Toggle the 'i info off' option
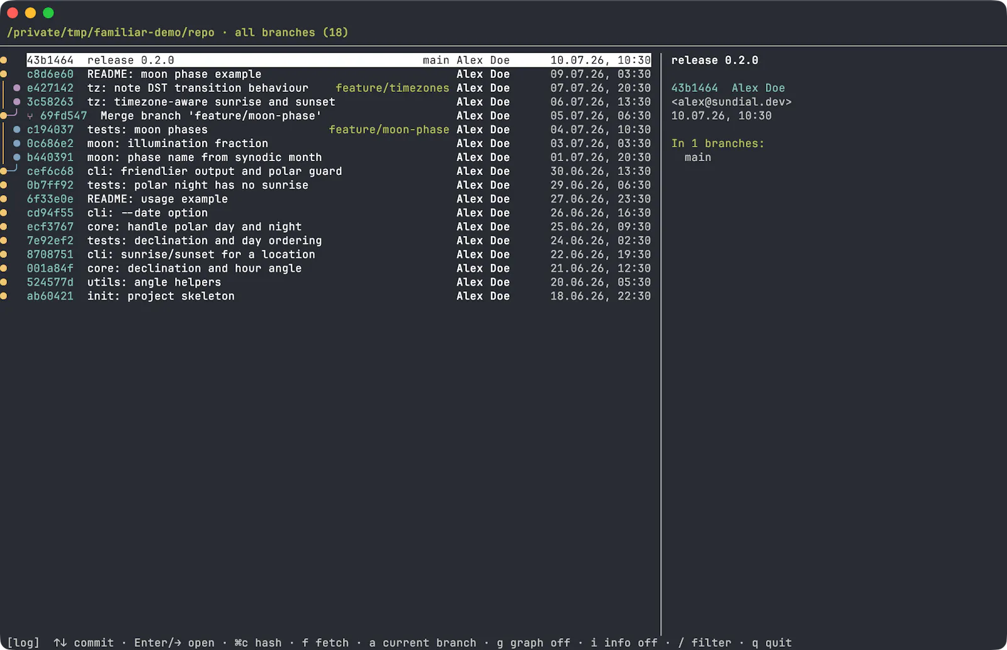This screenshot has height=650, width=1007. click(x=624, y=642)
